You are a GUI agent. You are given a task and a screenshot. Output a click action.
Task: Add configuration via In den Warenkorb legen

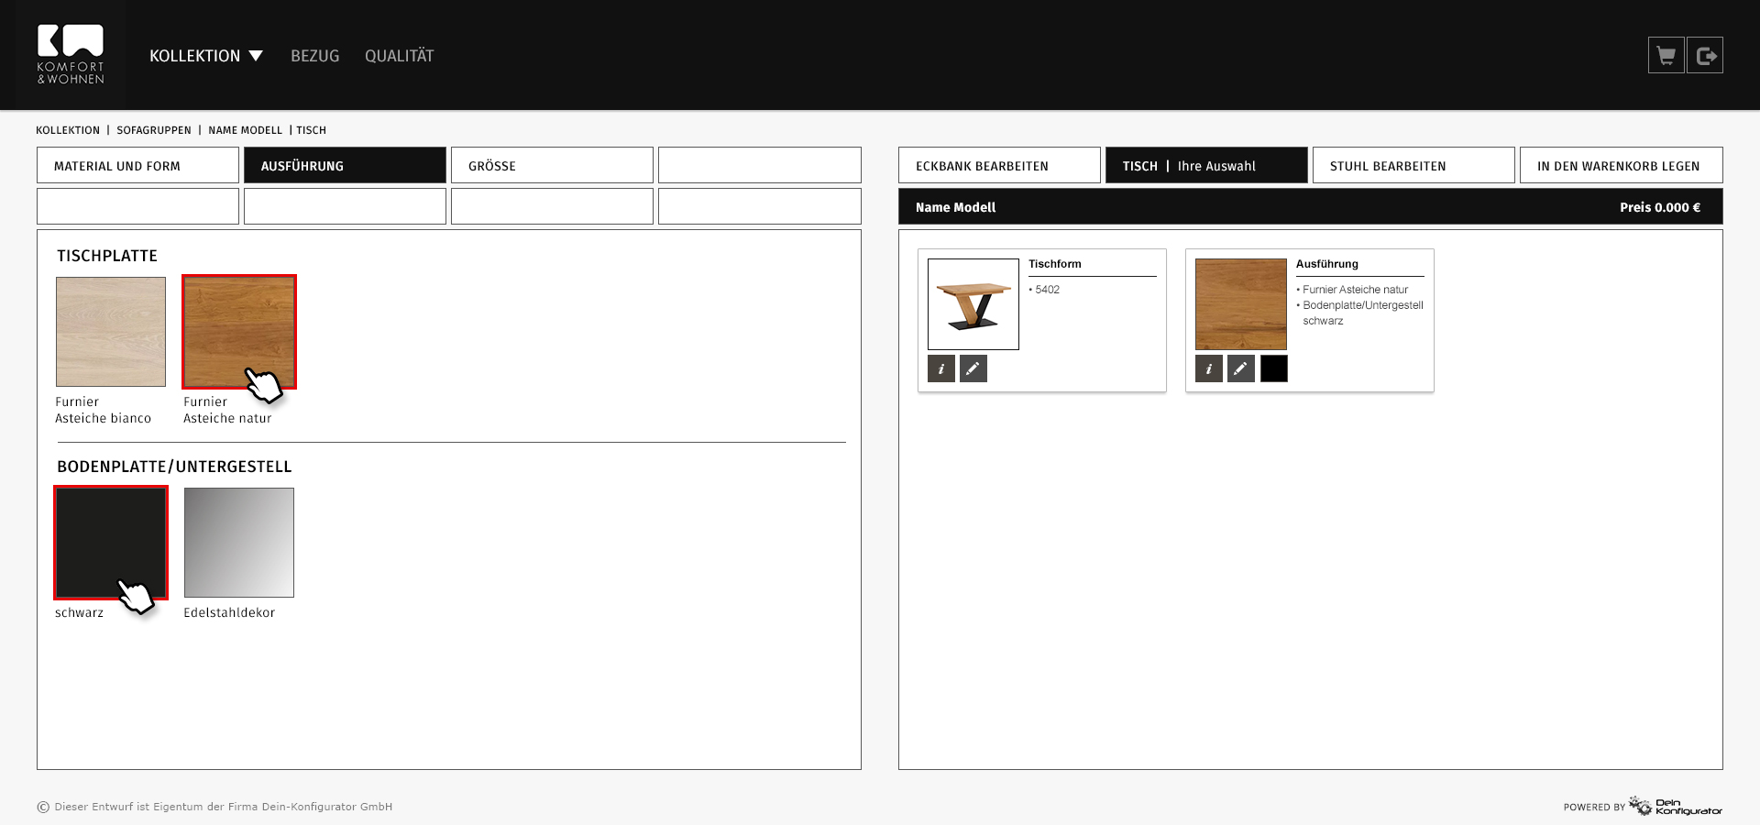[x=1621, y=166]
